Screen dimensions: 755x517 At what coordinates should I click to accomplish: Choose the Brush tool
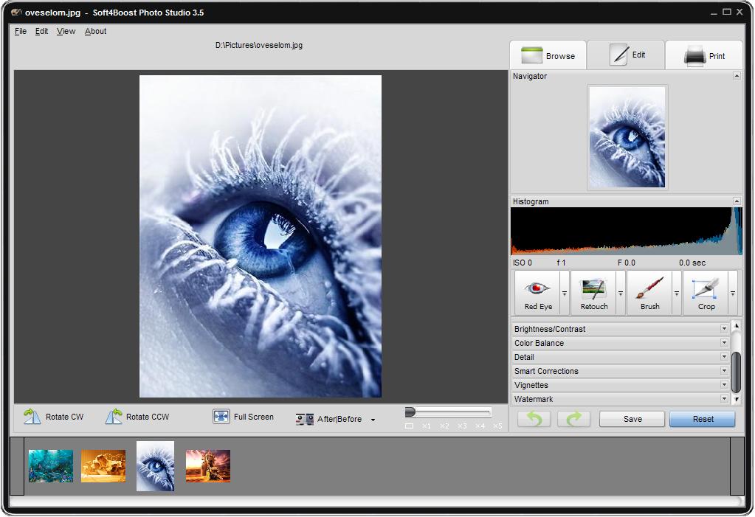pyautogui.click(x=649, y=293)
